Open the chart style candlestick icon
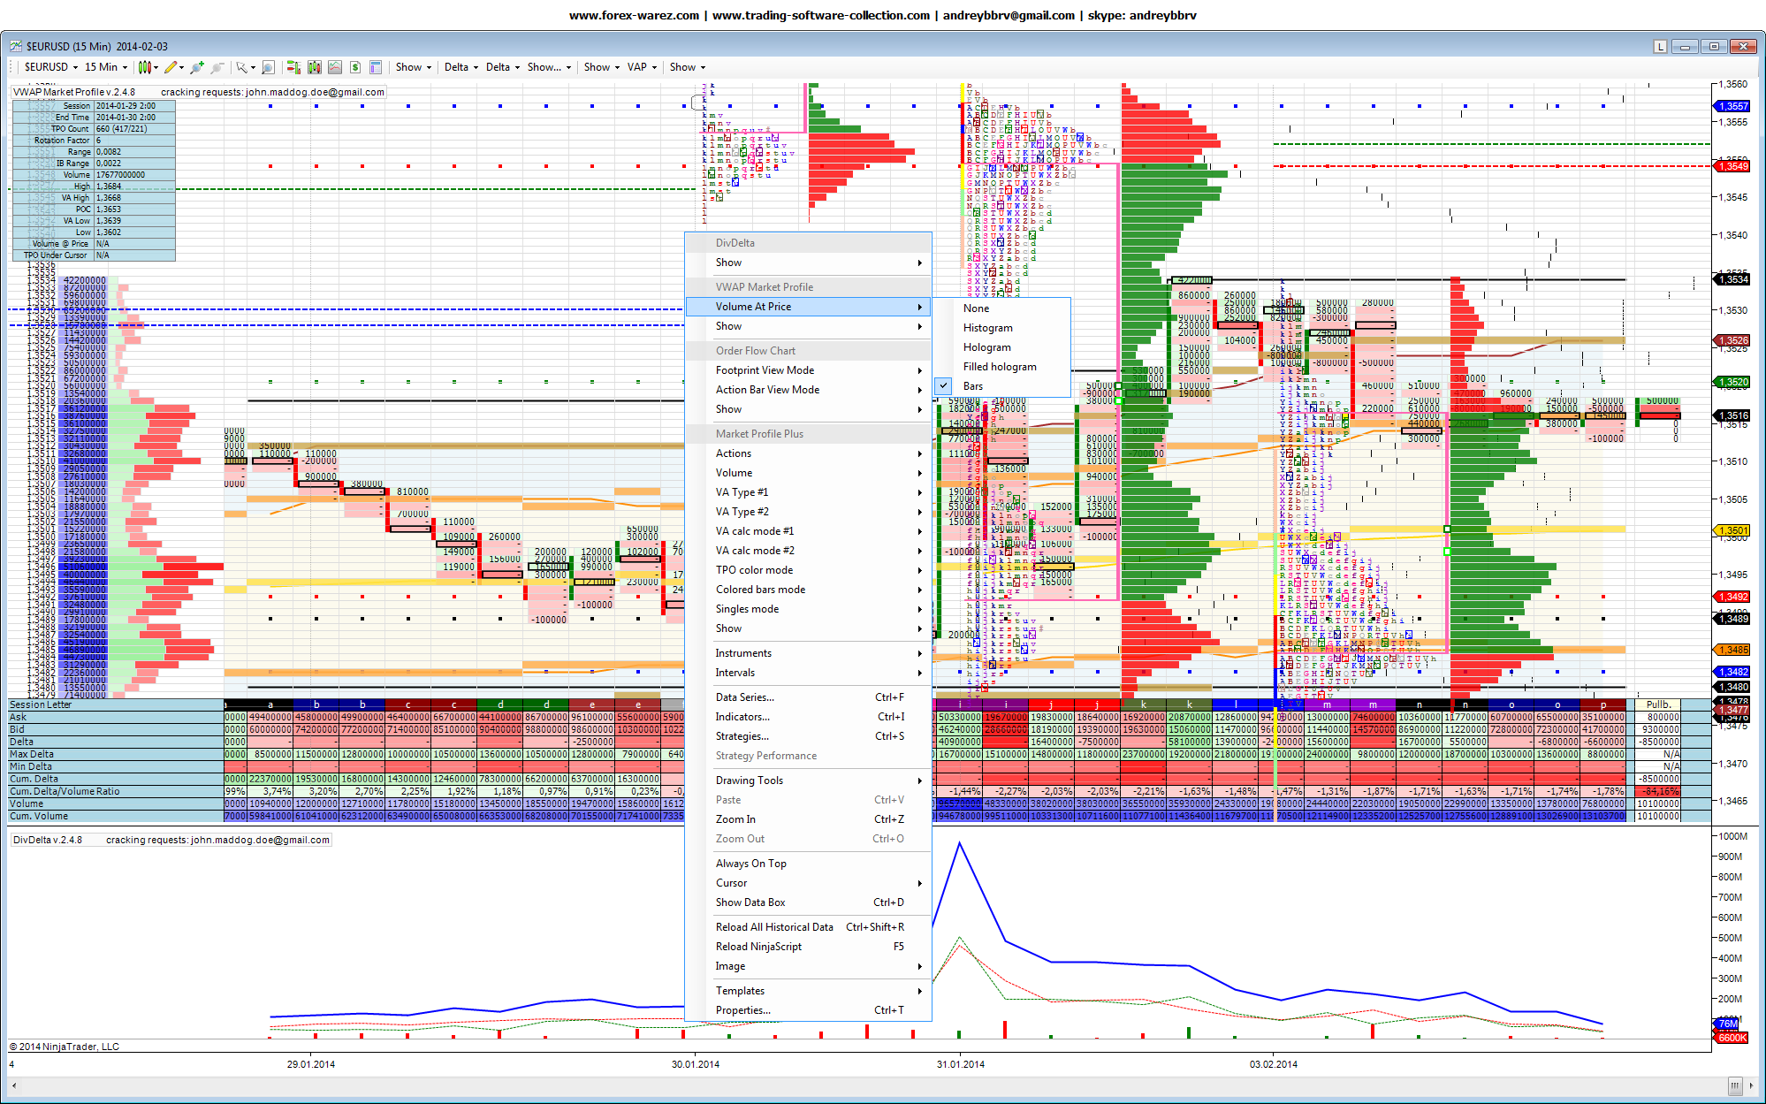Image resolution: width=1766 pixels, height=1104 pixels. click(145, 67)
